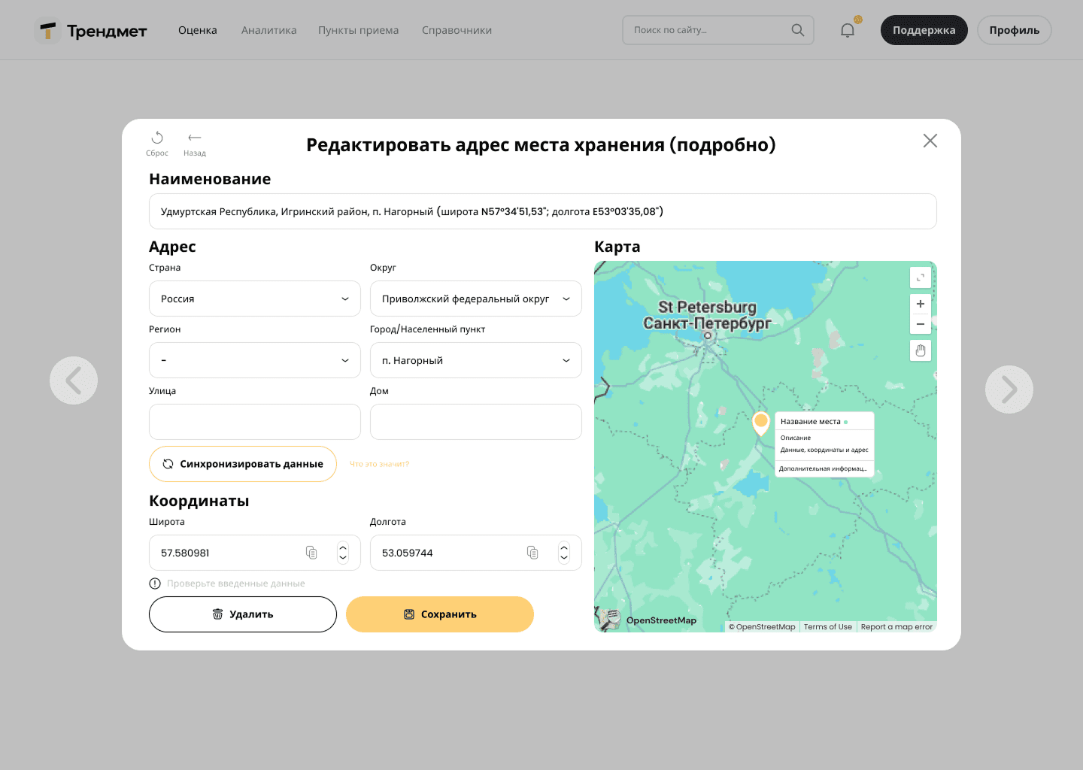Close the edit address dialog
The width and height of the screenshot is (1083, 770).
pos(930,141)
